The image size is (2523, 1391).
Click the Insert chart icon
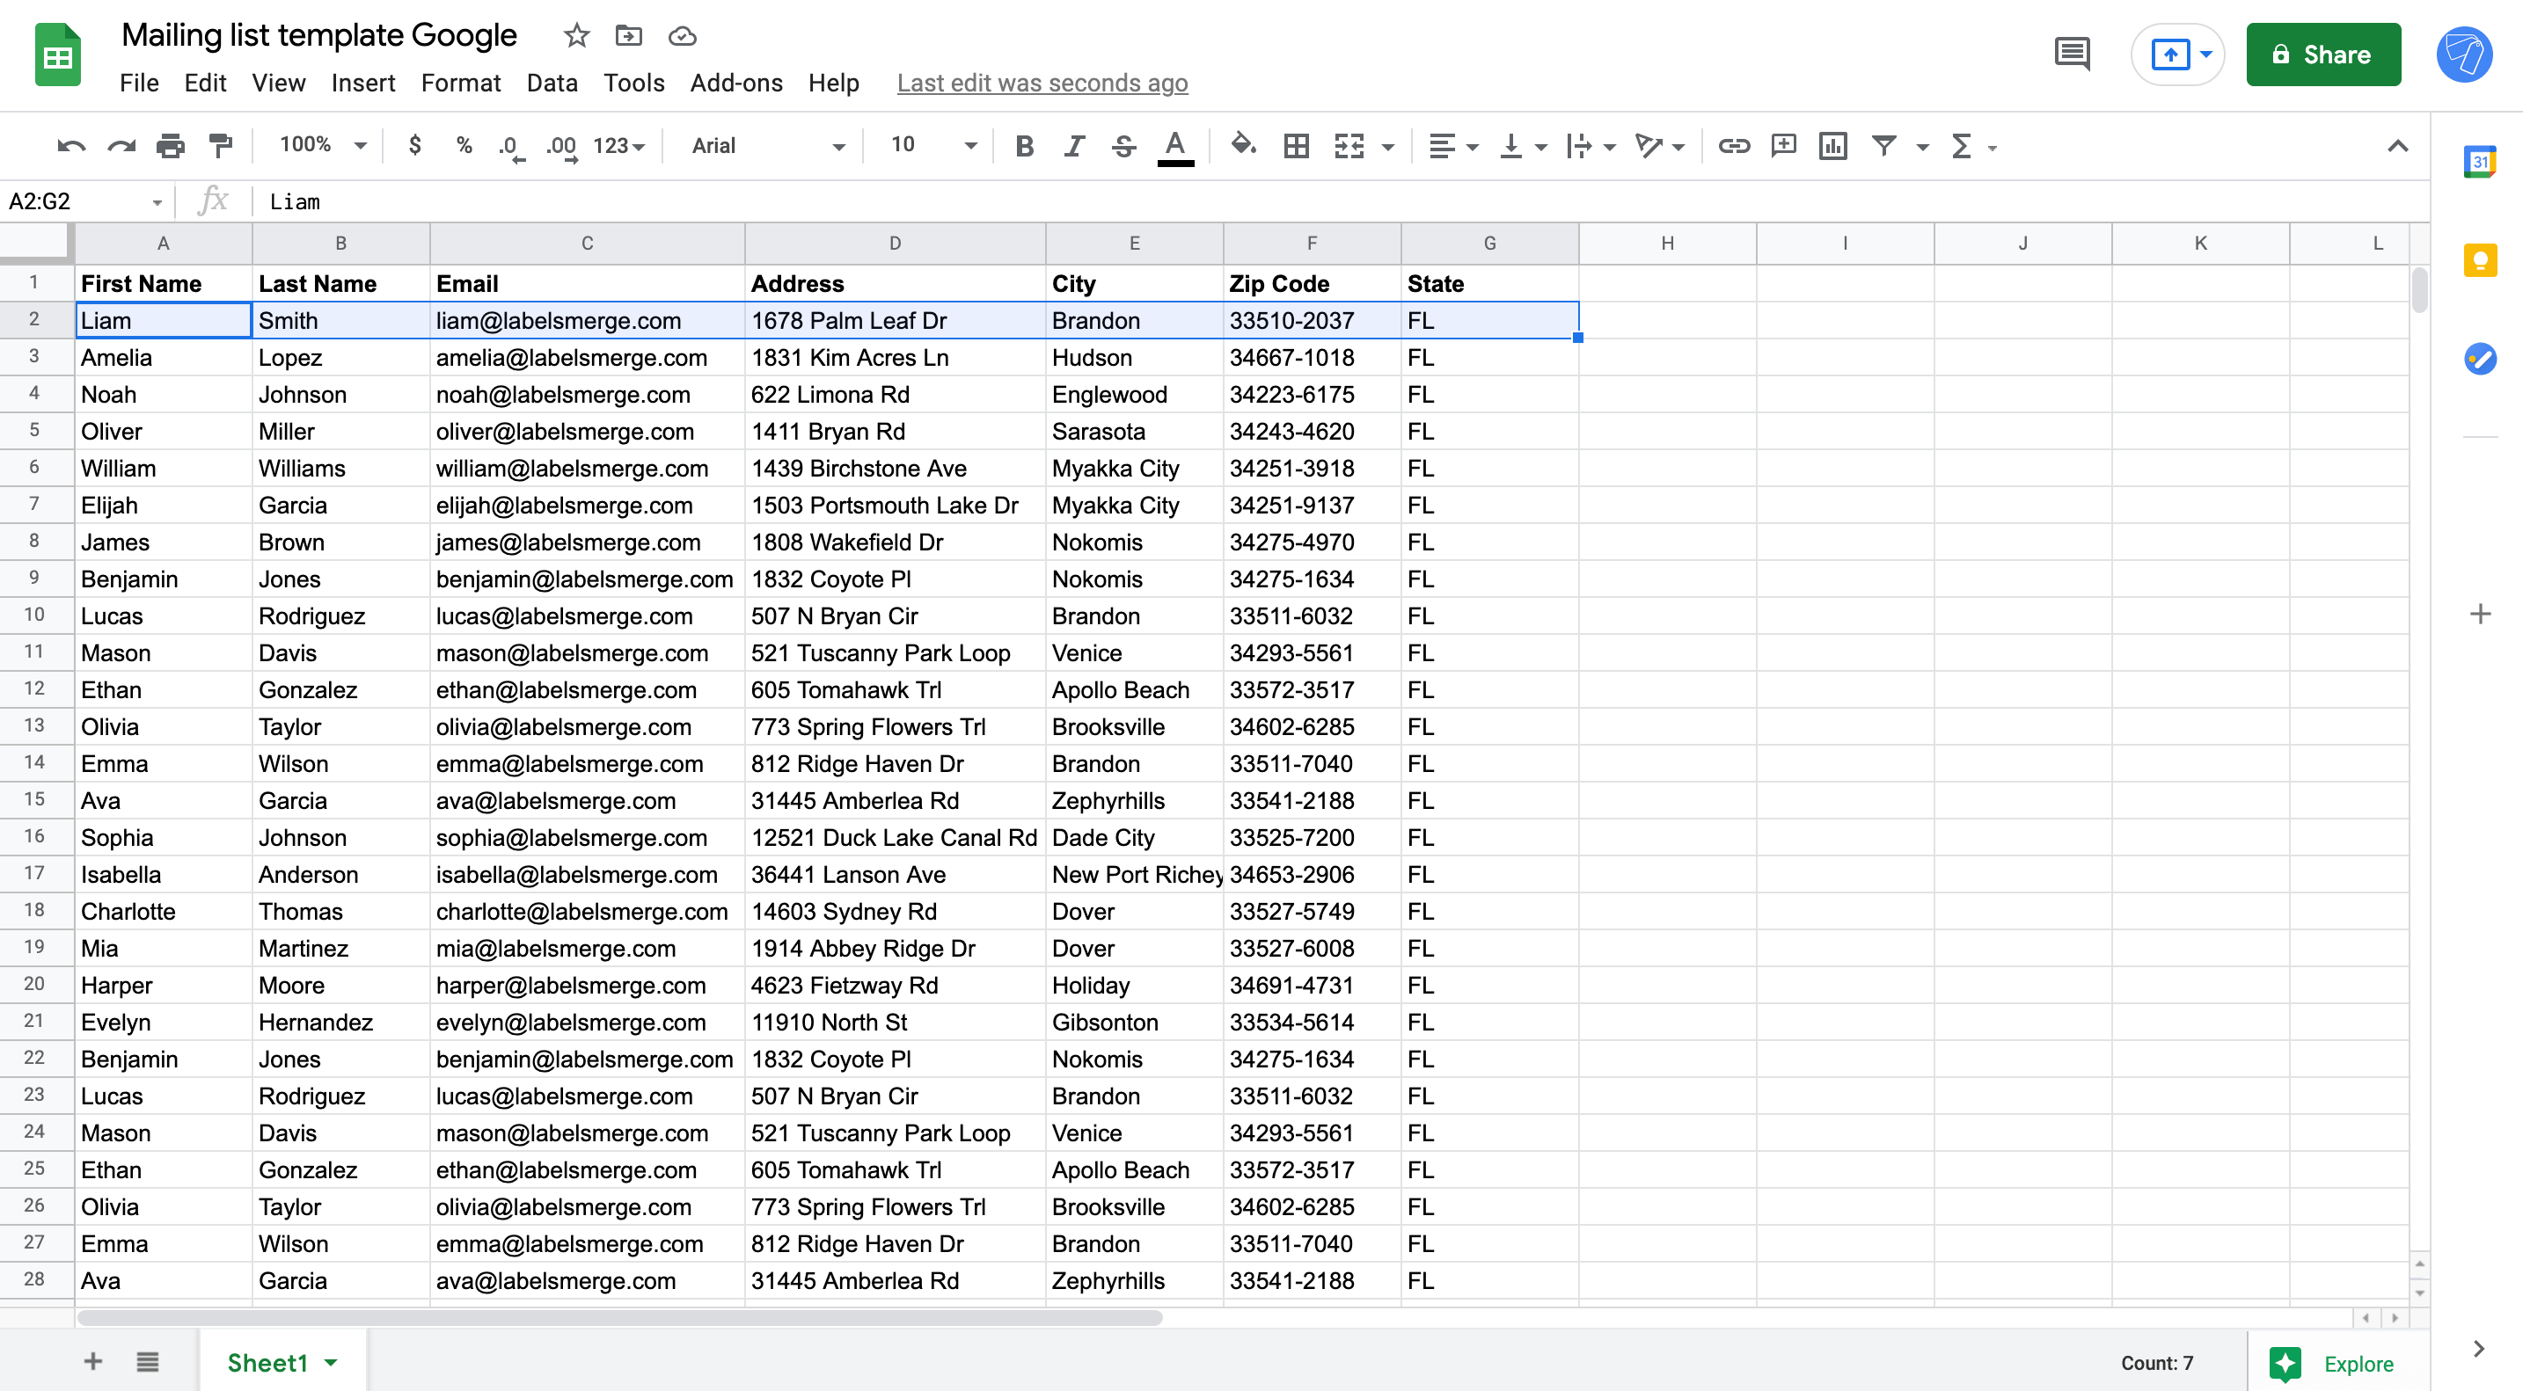(1833, 145)
